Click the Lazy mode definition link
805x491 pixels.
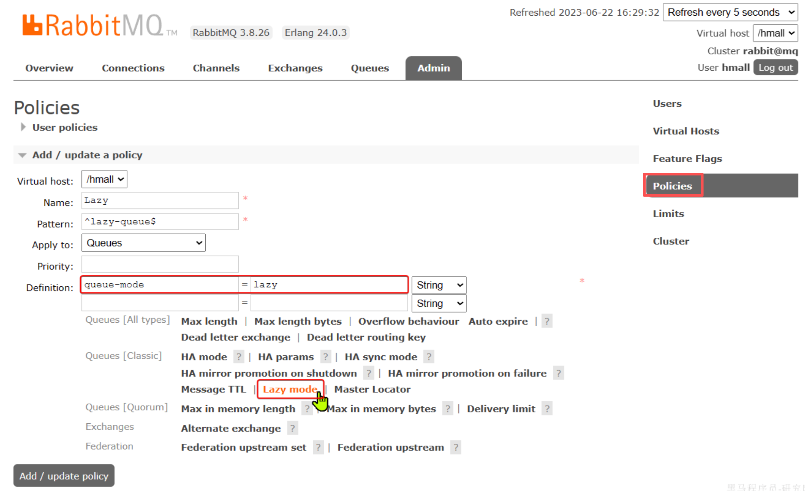[x=290, y=389]
